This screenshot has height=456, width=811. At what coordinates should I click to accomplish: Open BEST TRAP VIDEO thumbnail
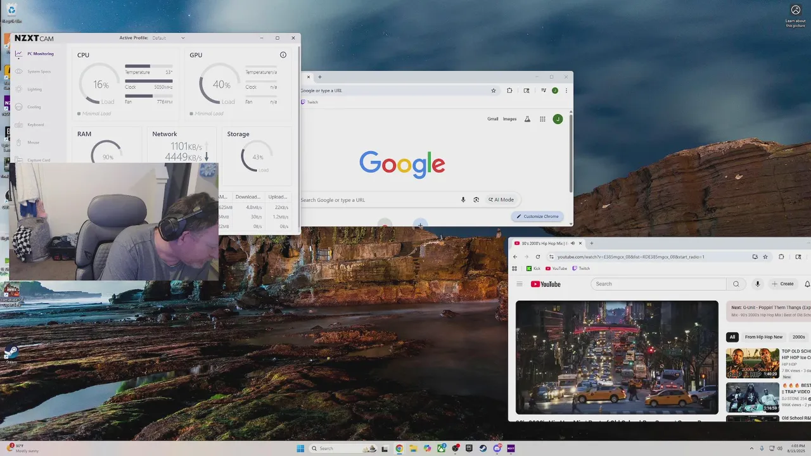pos(753,398)
